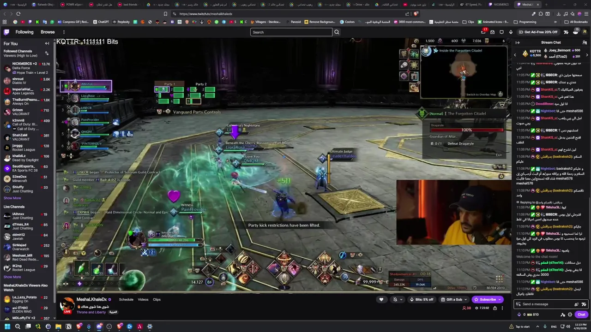Open Notion taskbar icon

pyautogui.click(x=68, y=326)
